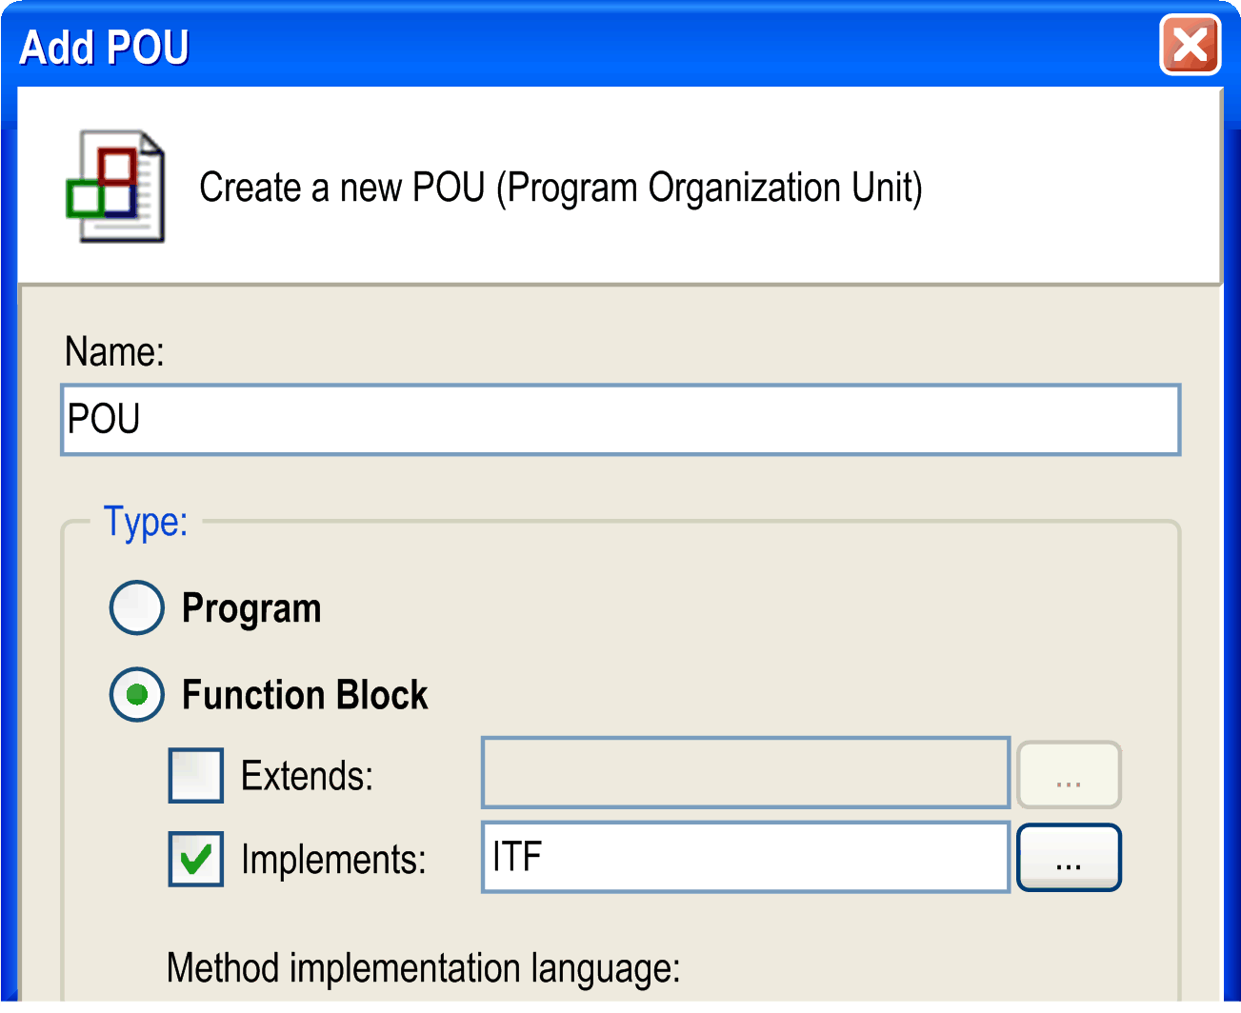Enable the Extends checkbox
1241x1013 pixels.
point(196,775)
